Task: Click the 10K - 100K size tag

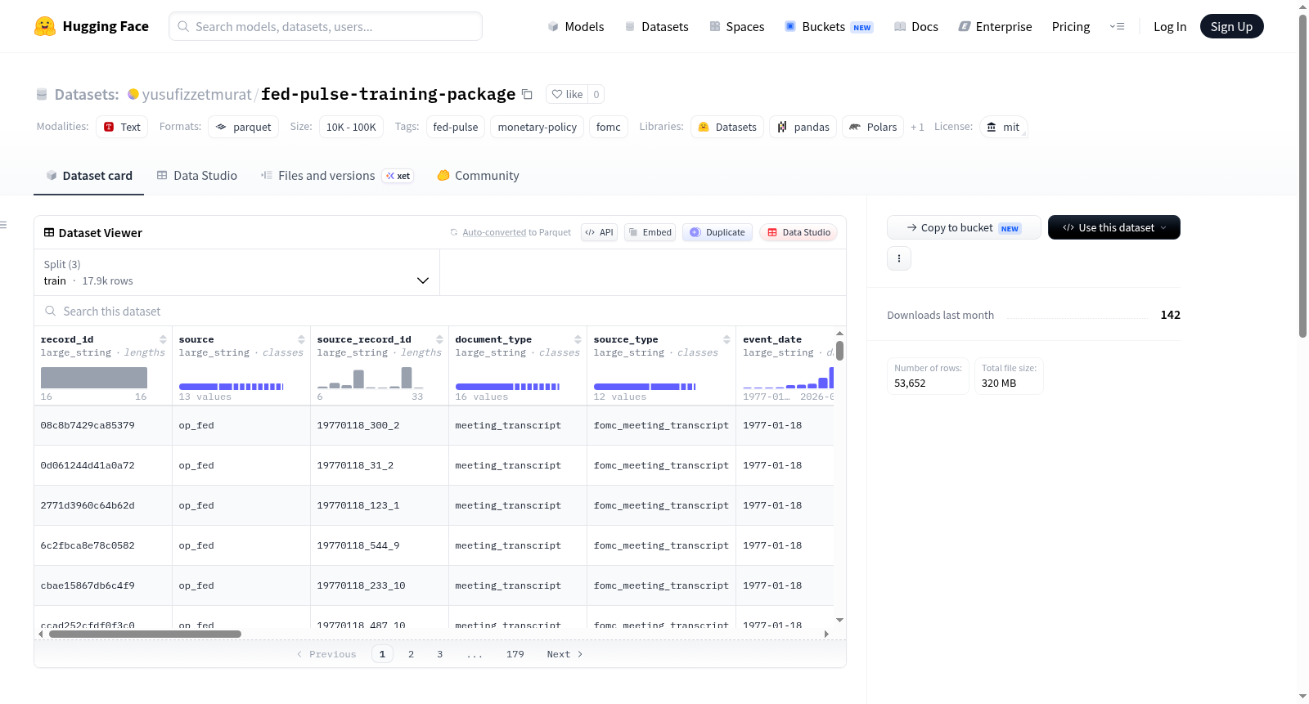Action: click(x=351, y=127)
